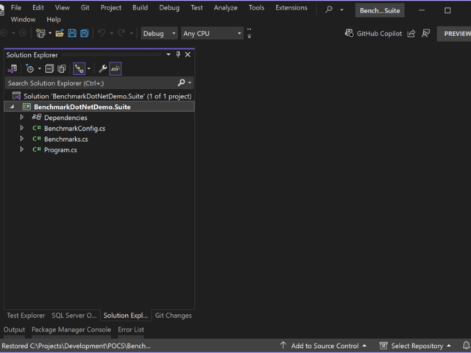Click the Share icon beside GitHub Copilot

point(411,34)
